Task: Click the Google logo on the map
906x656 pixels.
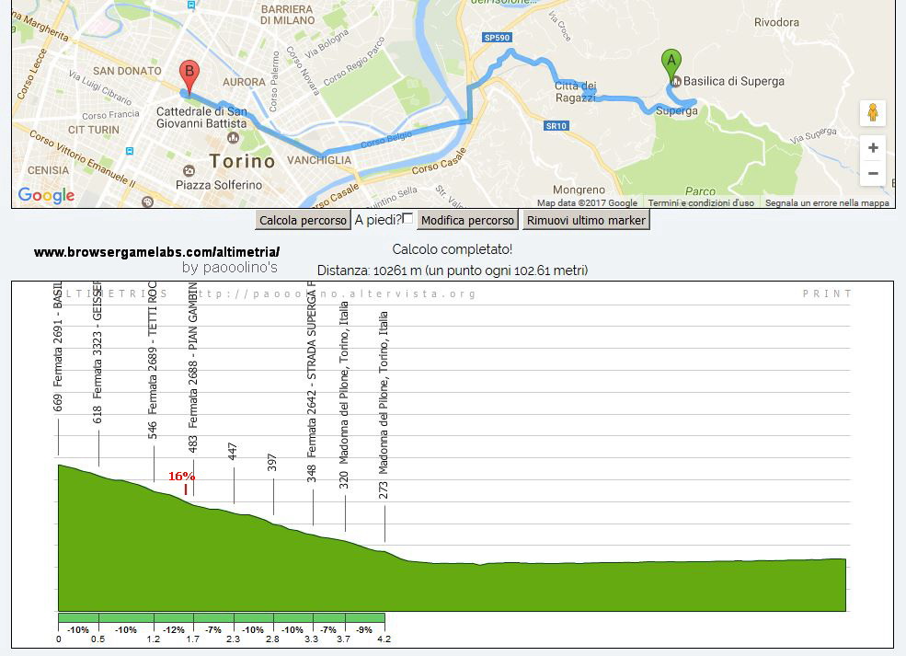Action: click(x=46, y=196)
